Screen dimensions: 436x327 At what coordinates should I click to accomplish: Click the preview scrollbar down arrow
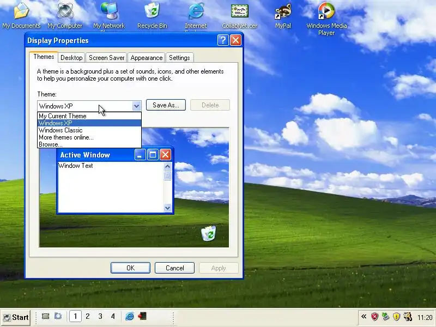click(x=167, y=208)
